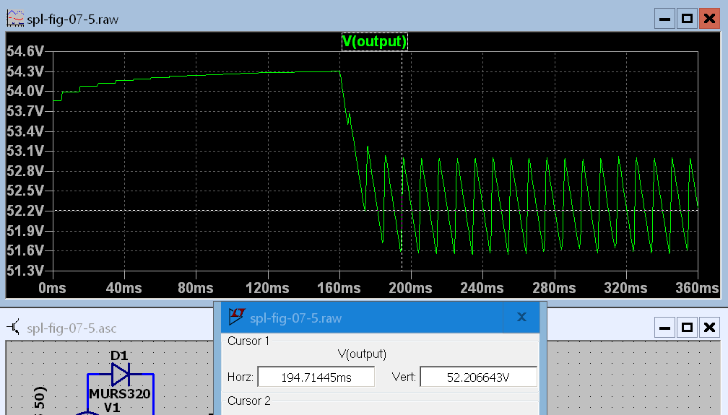Close the cursor readout dialog
728x415 pixels.
[x=521, y=318]
